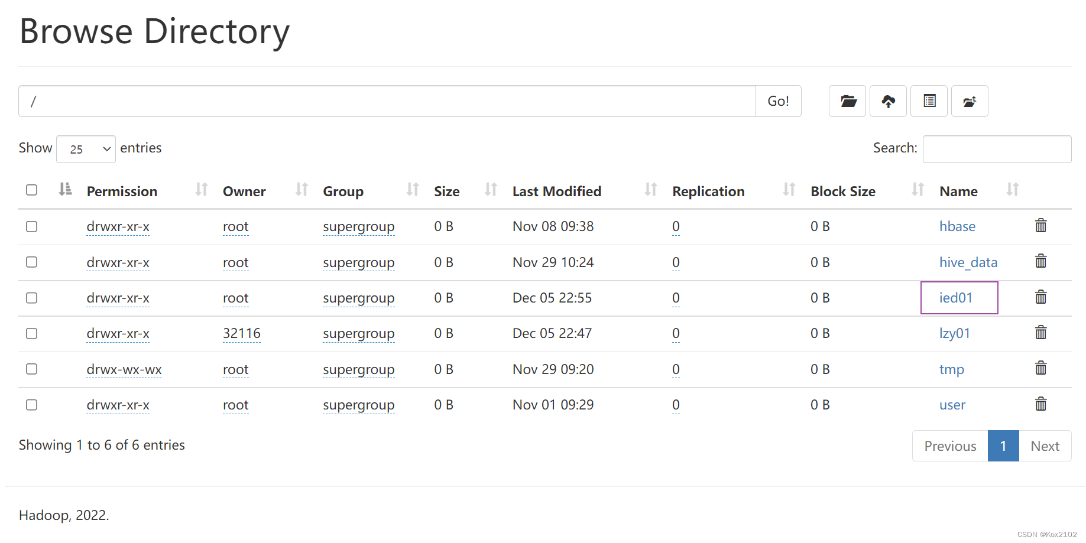Sort by Block Size column sort arrows
Screen dimensions: 1086x543
tap(918, 190)
